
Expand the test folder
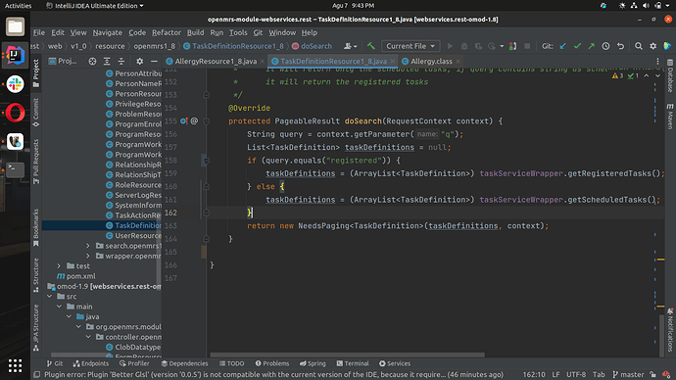click(x=59, y=265)
